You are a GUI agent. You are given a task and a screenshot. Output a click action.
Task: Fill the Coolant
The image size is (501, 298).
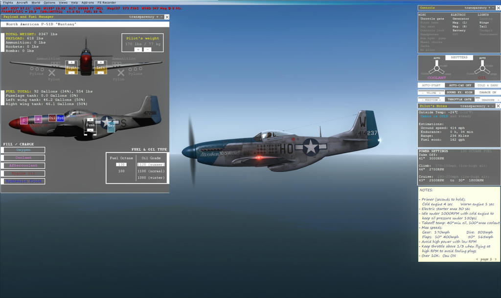click(x=23, y=158)
